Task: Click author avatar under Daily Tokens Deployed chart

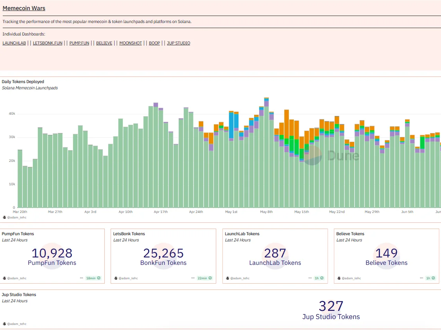Action: [4, 218]
